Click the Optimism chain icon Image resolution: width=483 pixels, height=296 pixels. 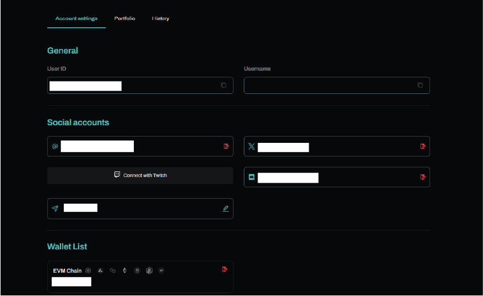pyautogui.click(x=161, y=270)
